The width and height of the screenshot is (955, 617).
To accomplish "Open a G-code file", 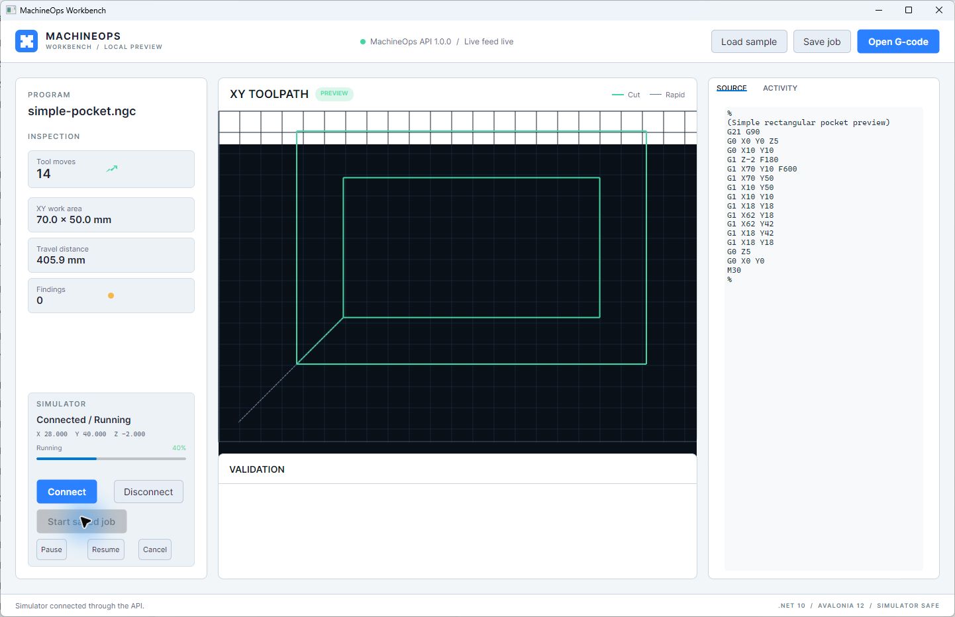I will 898,42.
